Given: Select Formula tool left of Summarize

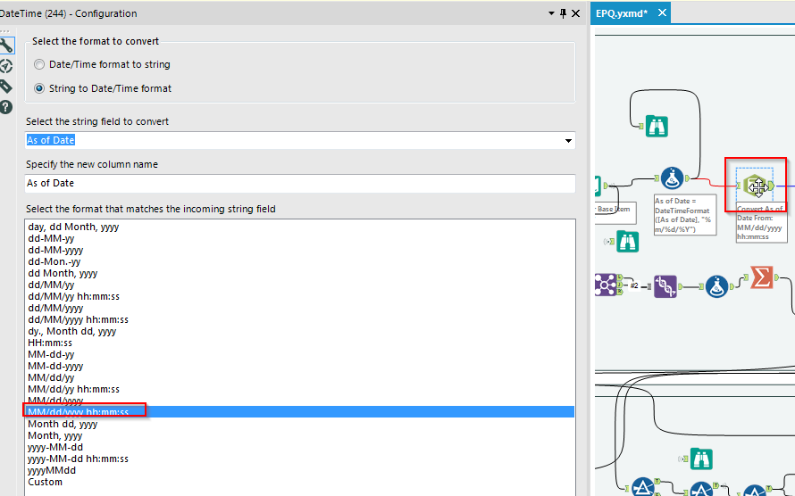Looking at the screenshot, I should pos(717,286).
